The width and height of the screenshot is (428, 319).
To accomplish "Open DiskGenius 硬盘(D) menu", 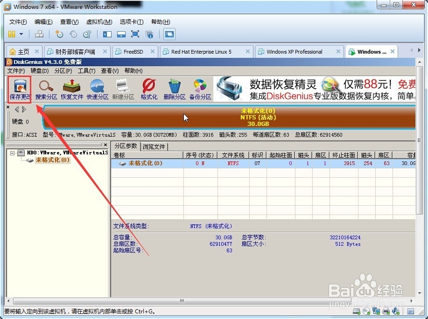I will click(40, 71).
